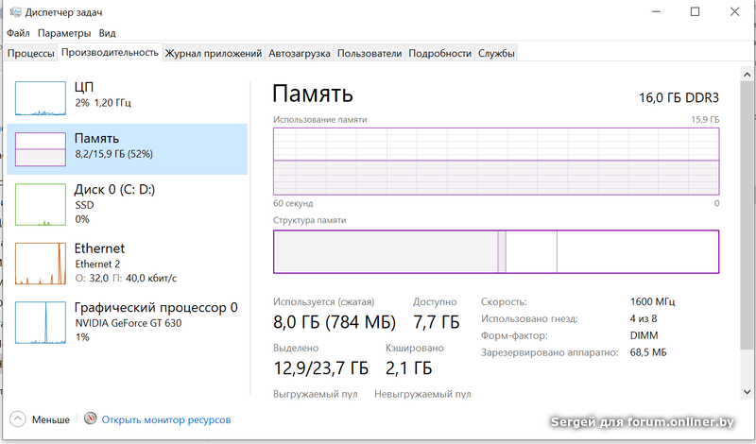Screen dimensions: 756x444
Task: Click the 7,7 ГБ available value
Action: [437, 322]
